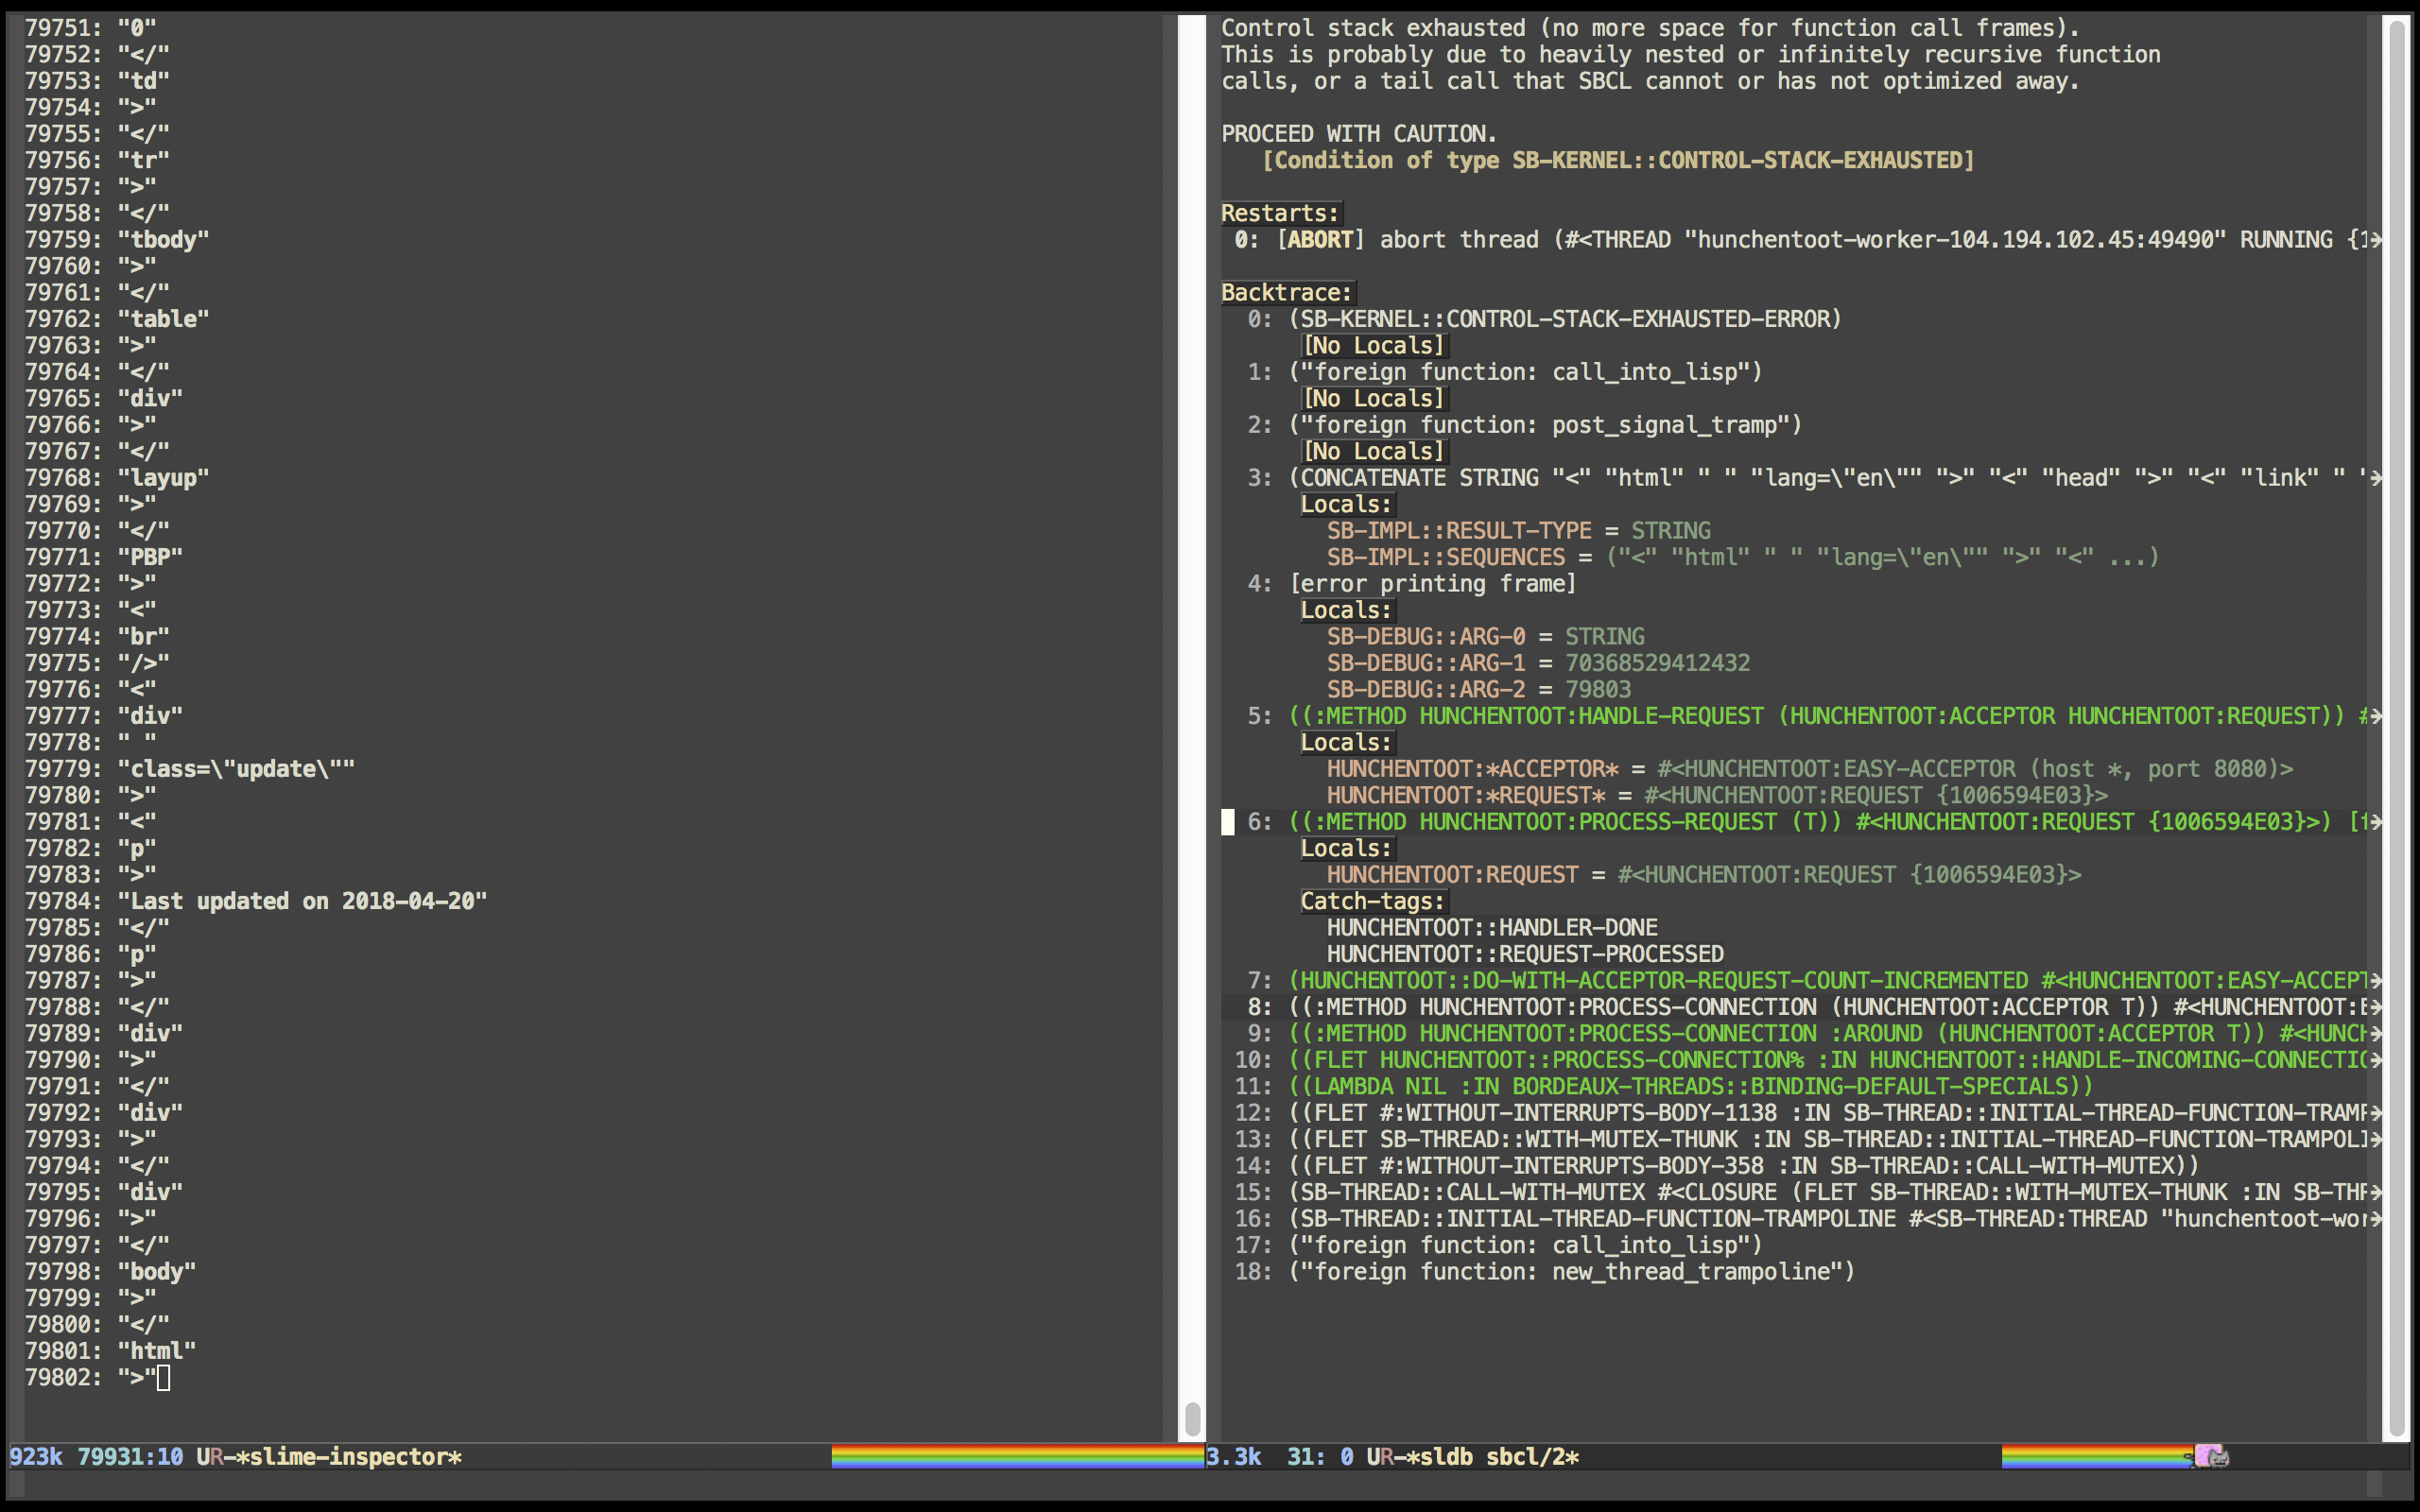2420x1512 pixels.
Task: Inspect last element 79802 ">"
Action: (x=137, y=1378)
